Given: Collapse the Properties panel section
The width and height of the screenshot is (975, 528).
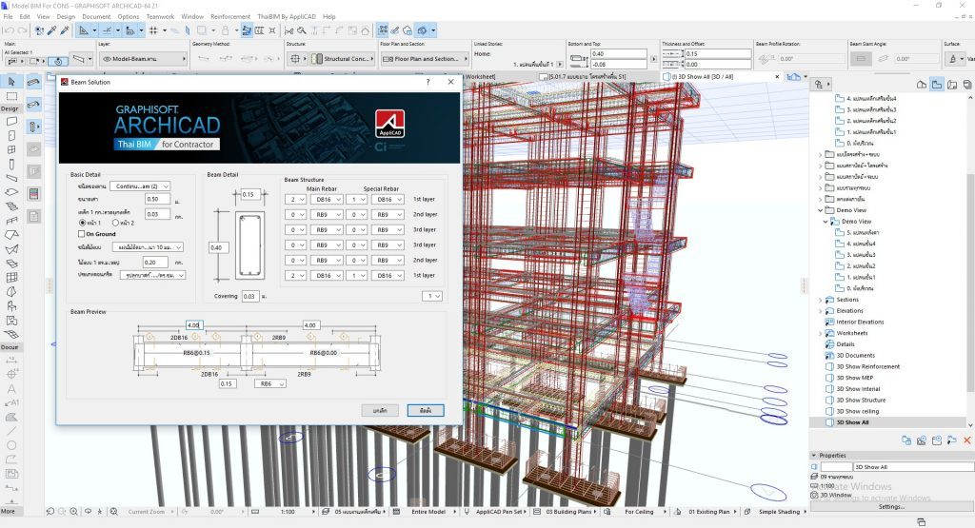Looking at the screenshot, I should click(813, 456).
